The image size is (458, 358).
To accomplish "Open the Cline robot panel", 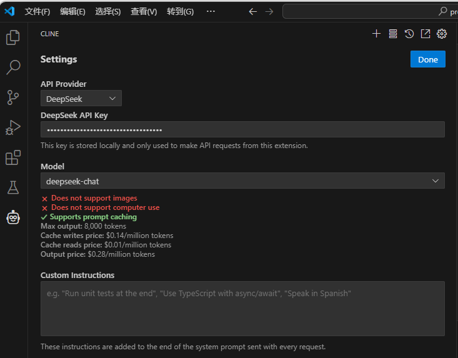I will [x=13, y=217].
